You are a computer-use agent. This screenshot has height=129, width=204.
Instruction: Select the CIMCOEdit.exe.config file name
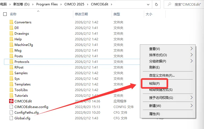pyautogui.click(x=31, y=107)
